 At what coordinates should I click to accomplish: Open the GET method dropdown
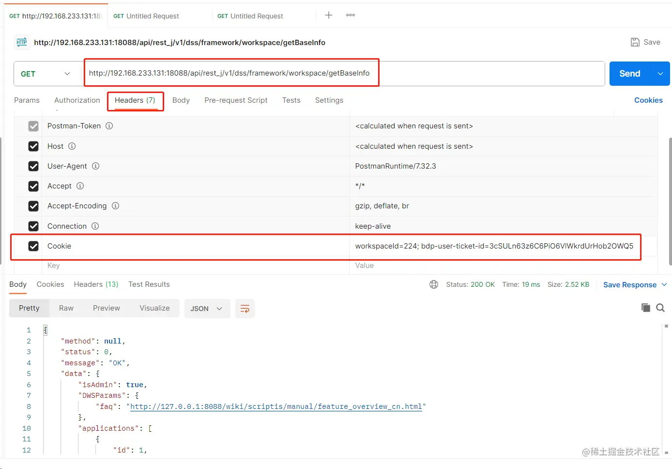pos(46,74)
